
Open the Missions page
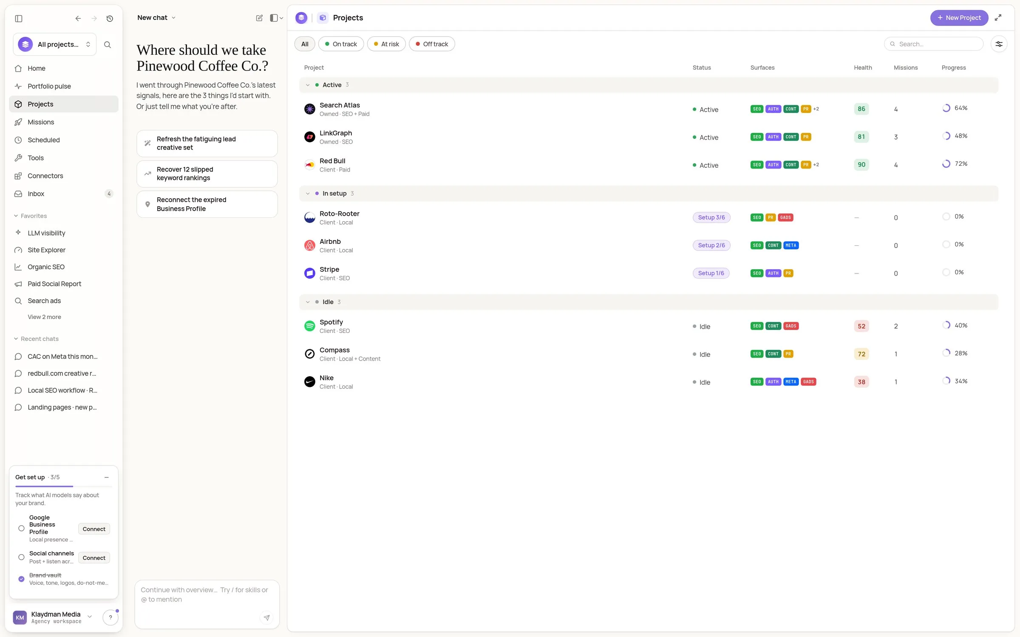pos(64,122)
